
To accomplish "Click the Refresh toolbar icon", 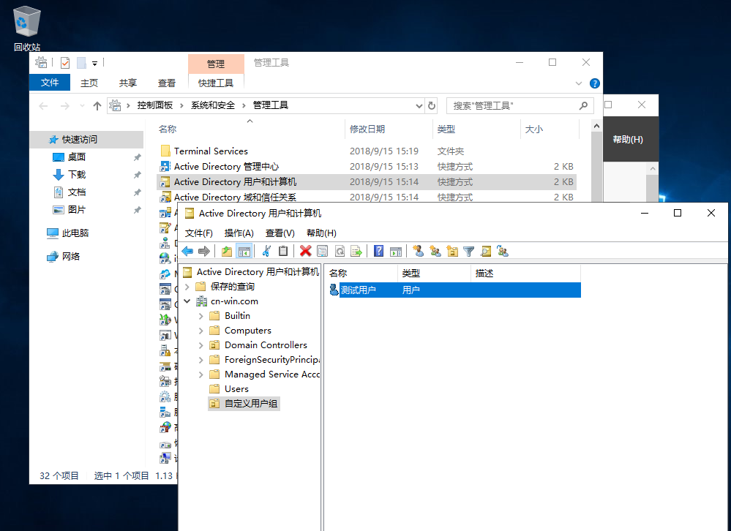I will coord(340,252).
